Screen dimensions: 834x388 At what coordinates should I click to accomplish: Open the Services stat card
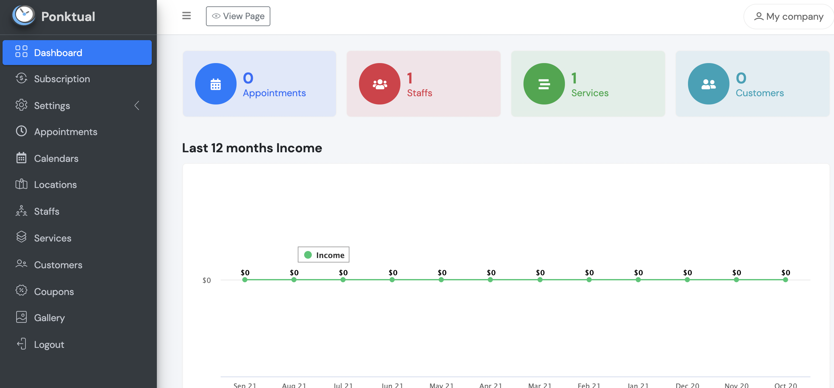(x=588, y=84)
